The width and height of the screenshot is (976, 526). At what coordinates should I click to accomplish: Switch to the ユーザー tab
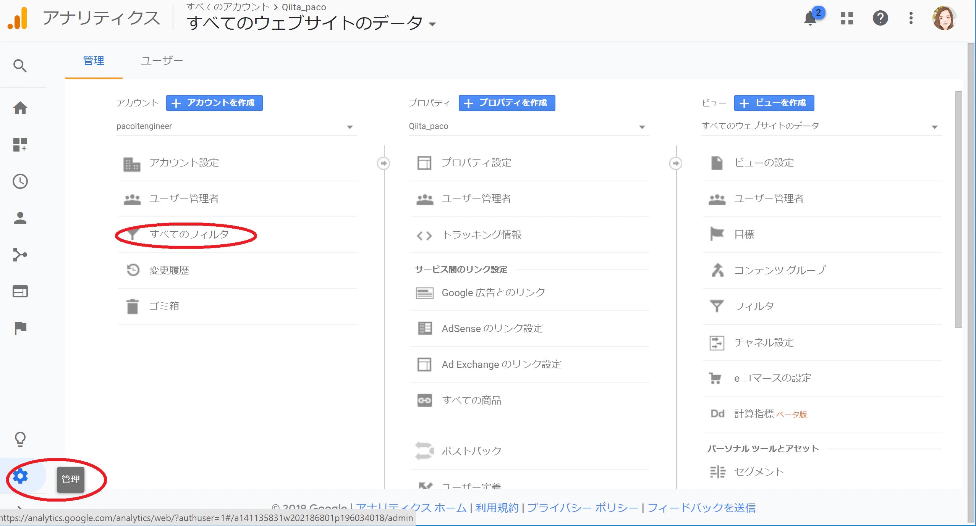(x=162, y=61)
